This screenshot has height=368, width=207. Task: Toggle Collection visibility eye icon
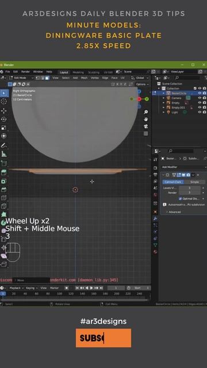tap(200, 88)
